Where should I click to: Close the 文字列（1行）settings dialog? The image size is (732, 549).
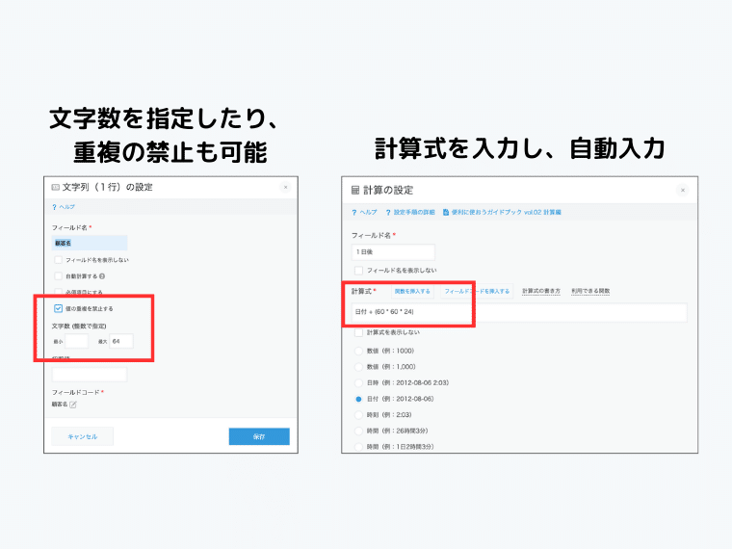click(x=285, y=187)
